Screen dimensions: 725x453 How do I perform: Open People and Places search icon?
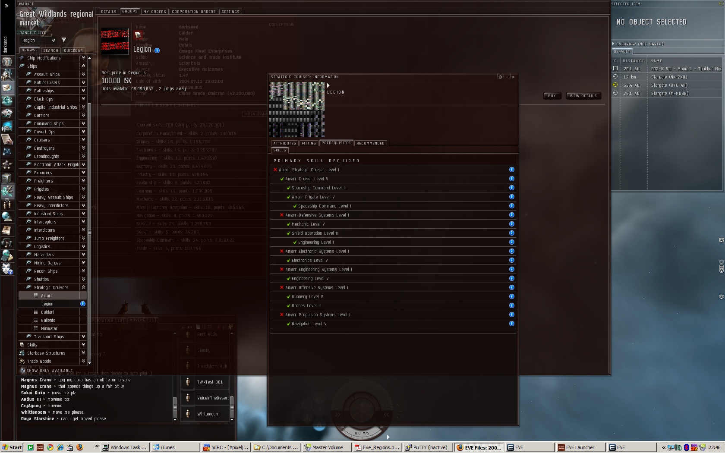click(7, 75)
